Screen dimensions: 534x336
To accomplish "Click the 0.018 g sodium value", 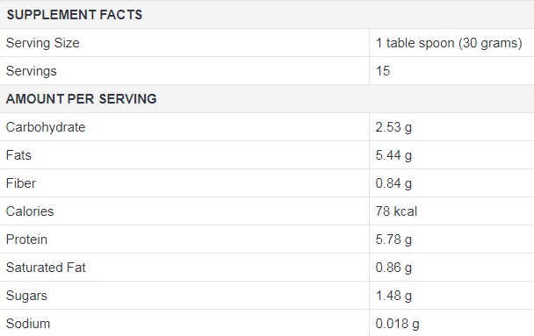I will pos(398,324).
